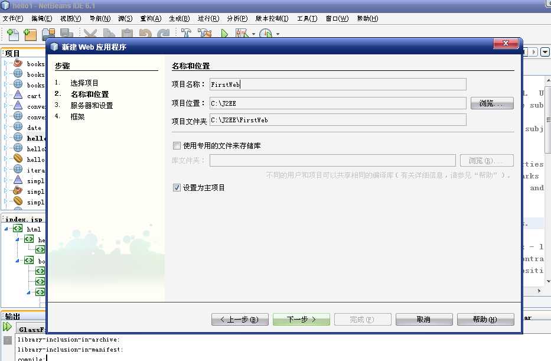Select the bold hello project globe icon
This screenshot has width=551, height=361.
tap(18, 137)
